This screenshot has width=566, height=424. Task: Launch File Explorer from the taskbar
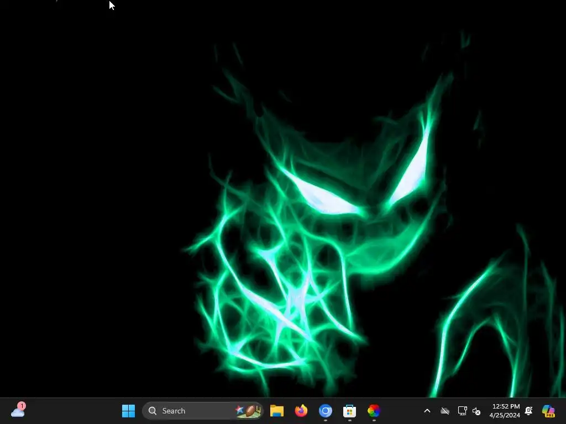277,411
